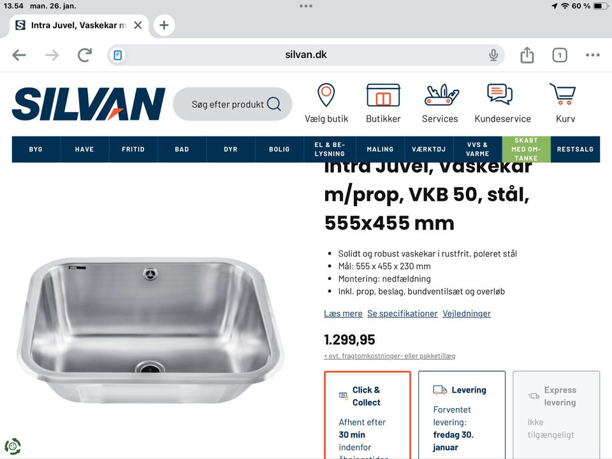The image size is (612, 459).
Task: Select the Click & Collect option
Action: coord(367,415)
